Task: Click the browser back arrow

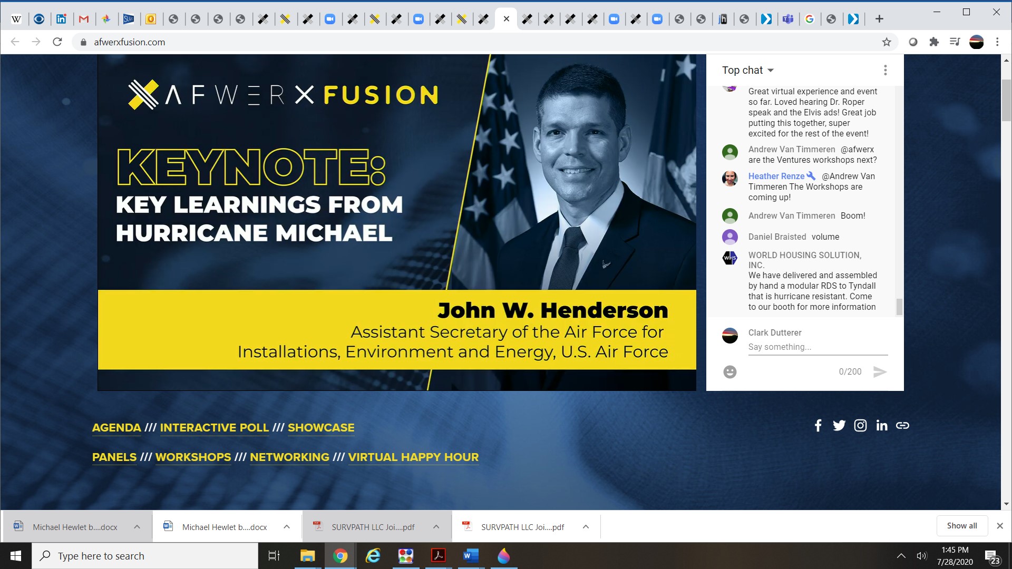Action: click(x=15, y=42)
